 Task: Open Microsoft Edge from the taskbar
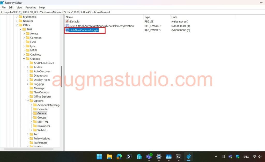[119, 157]
